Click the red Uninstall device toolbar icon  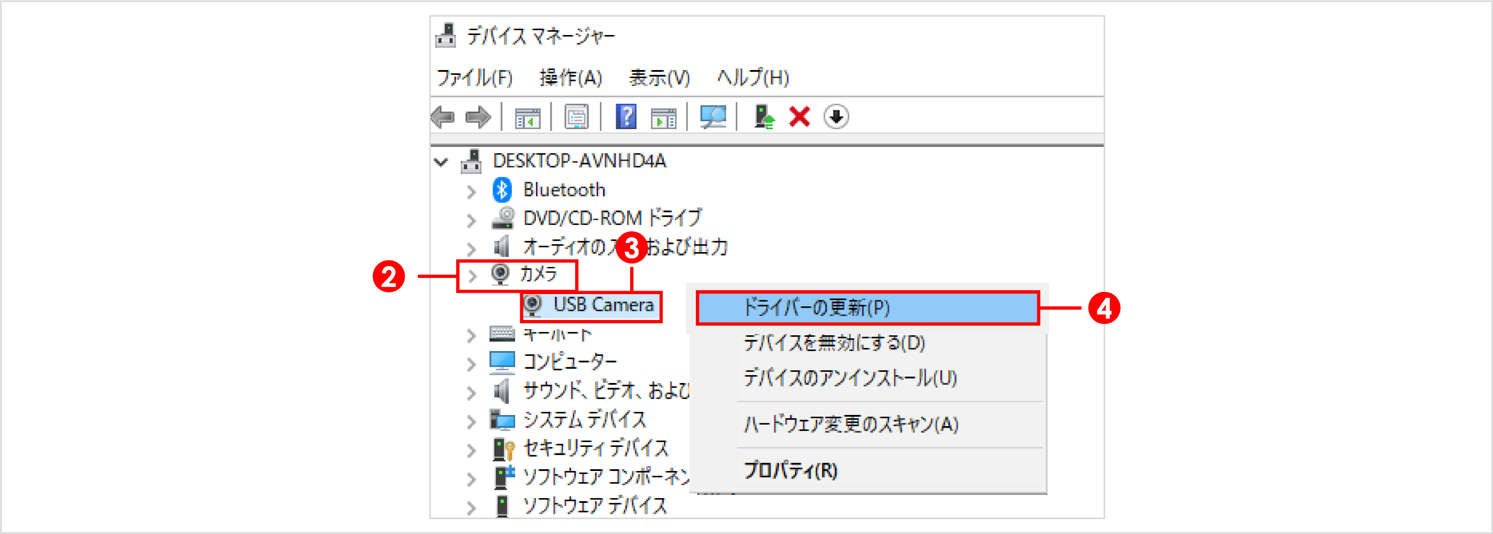point(799,116)
